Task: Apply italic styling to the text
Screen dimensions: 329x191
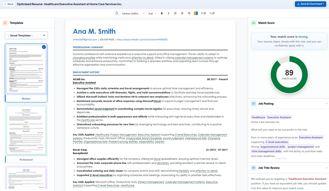Action: point(168,13)
